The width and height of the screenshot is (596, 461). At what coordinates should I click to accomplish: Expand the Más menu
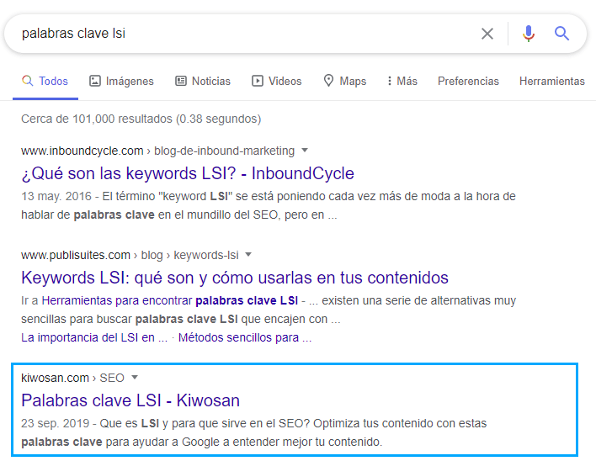pos(402,81)
